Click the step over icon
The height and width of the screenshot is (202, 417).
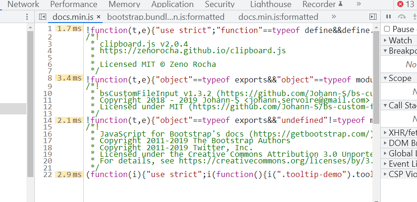pos(401,17)
